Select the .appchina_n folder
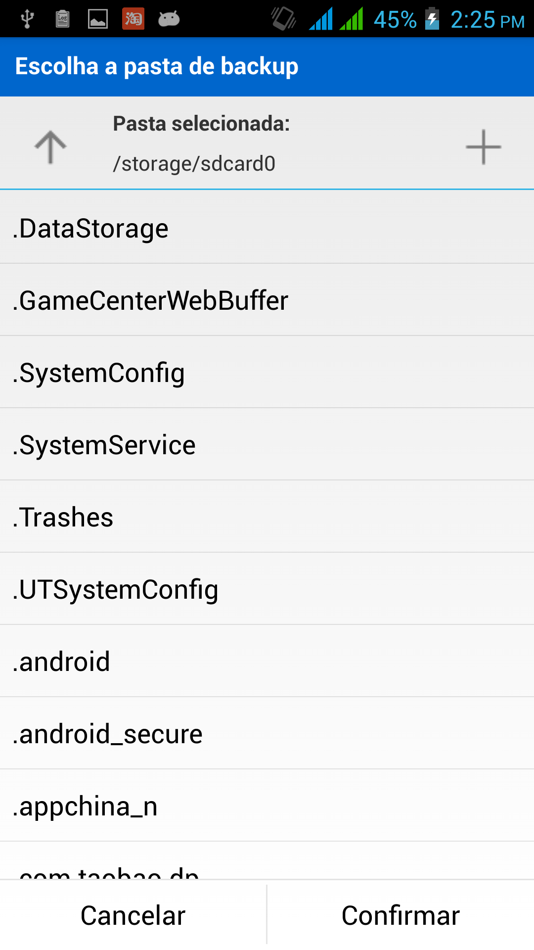The height and width of the screenshot is (950, 534). (267, 806)
